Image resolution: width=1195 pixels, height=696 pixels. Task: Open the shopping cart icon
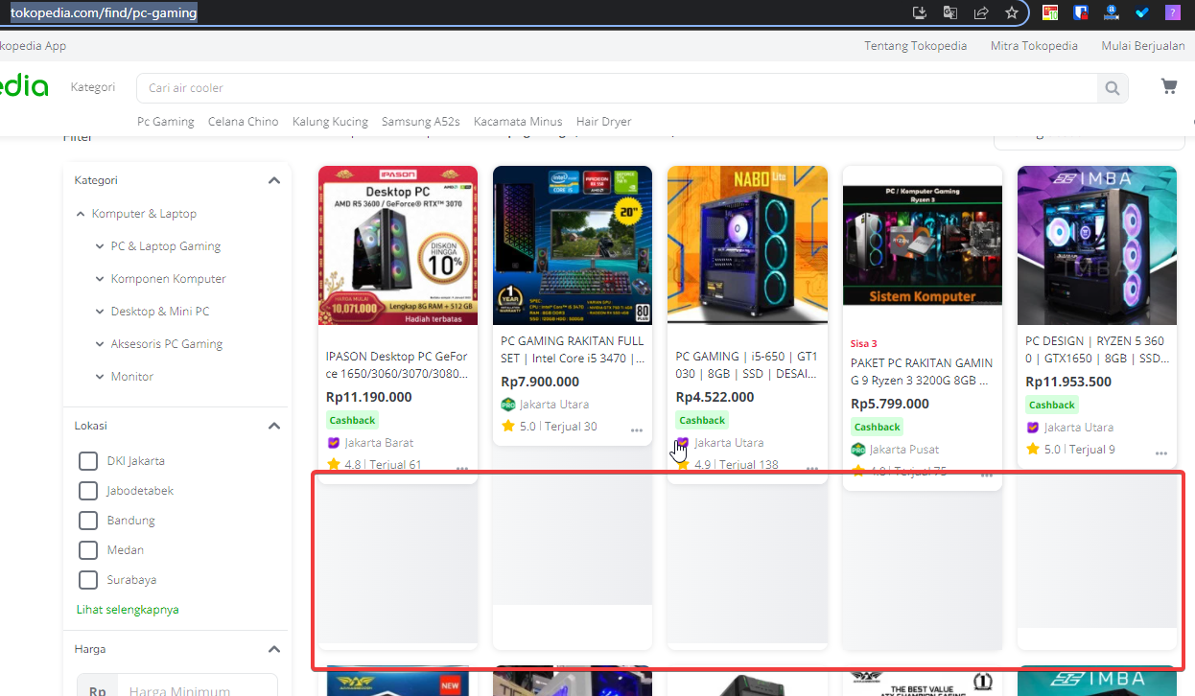[x=1168, y=85]
